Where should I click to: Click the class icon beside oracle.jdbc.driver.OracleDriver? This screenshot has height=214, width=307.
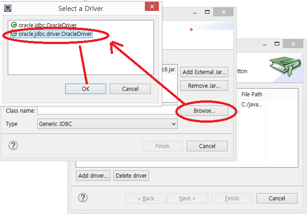(x=14, y=34)
